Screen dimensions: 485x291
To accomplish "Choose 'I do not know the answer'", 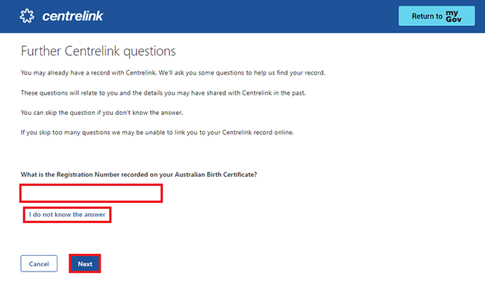I will click(67, 215).
